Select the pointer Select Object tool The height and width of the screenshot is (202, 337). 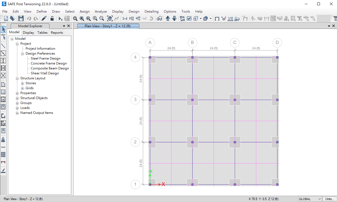(3, 29)
